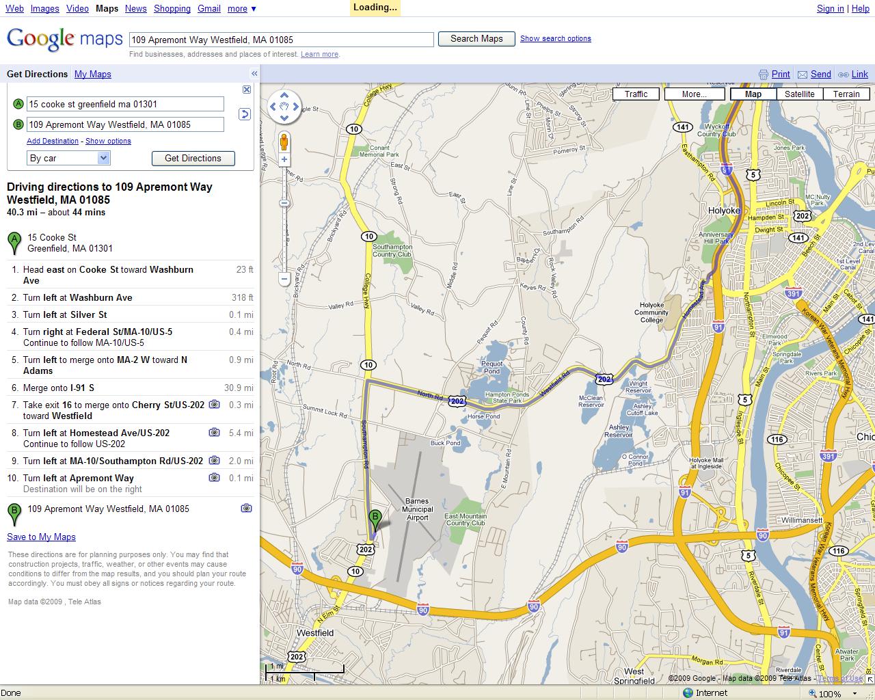Pan map down with arrow control
The height and width of the screenshot is (700, 875).
point(284,118)
